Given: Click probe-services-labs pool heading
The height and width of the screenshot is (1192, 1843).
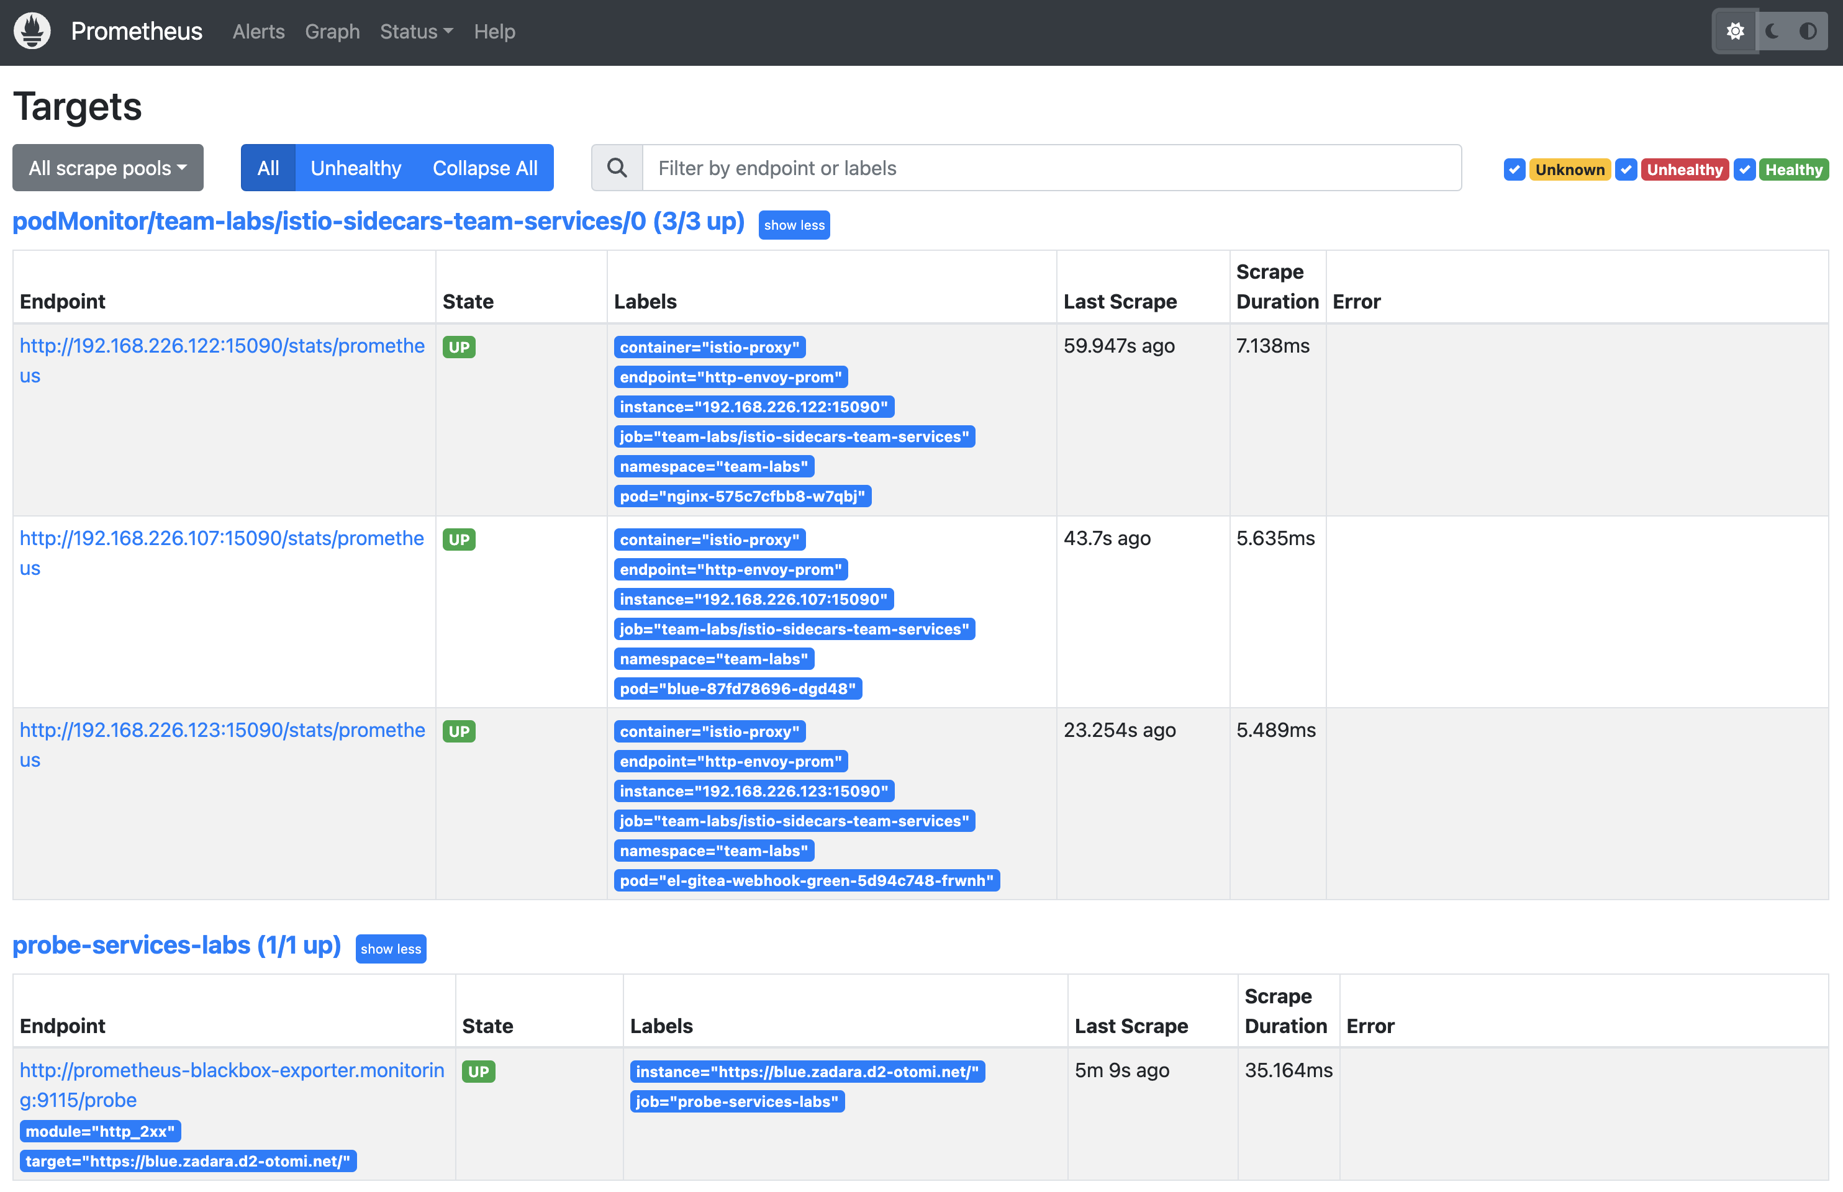Looking at the screenshot, I should [176, 945].
